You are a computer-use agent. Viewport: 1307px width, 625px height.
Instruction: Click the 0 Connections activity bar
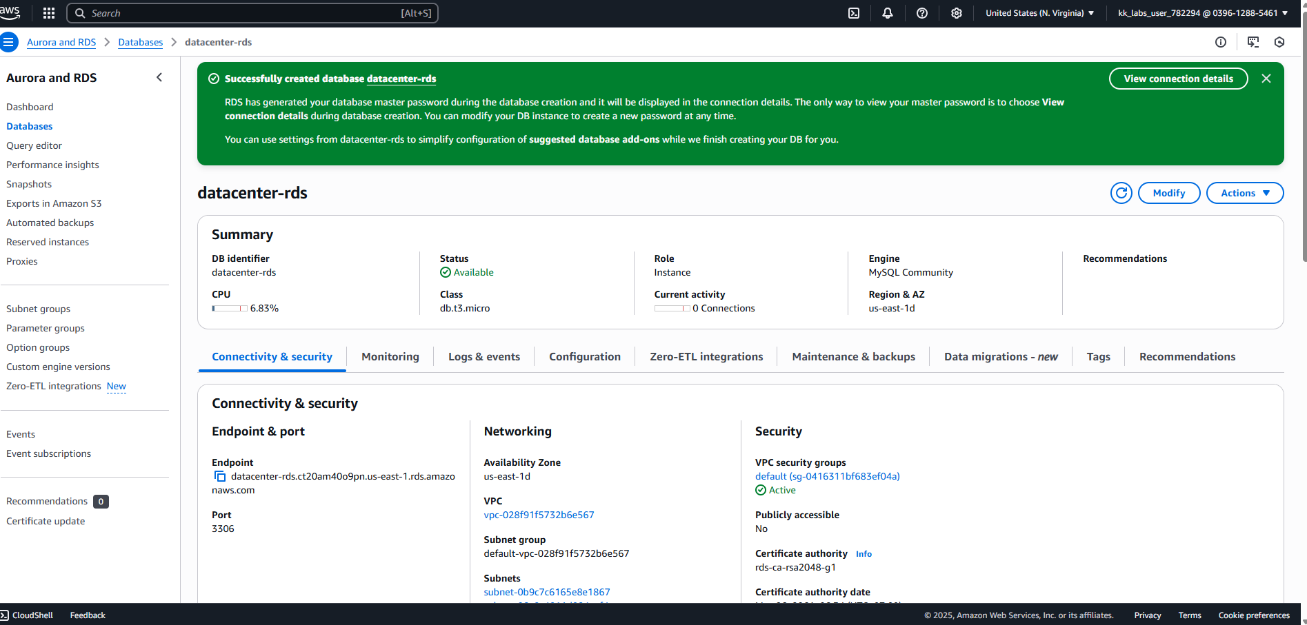tap(672, 309)
